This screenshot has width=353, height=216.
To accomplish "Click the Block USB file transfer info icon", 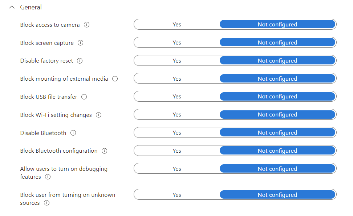I will click(x=84, y=97).
